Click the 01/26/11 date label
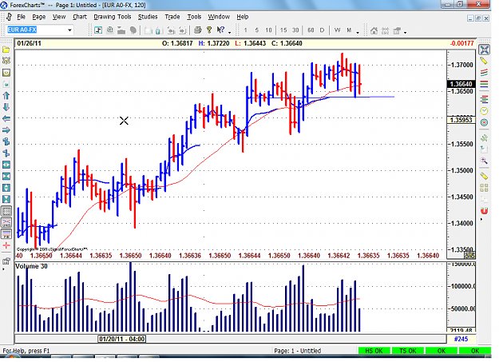The width and height of the screenshot is (499, 362). pos(29,43)
